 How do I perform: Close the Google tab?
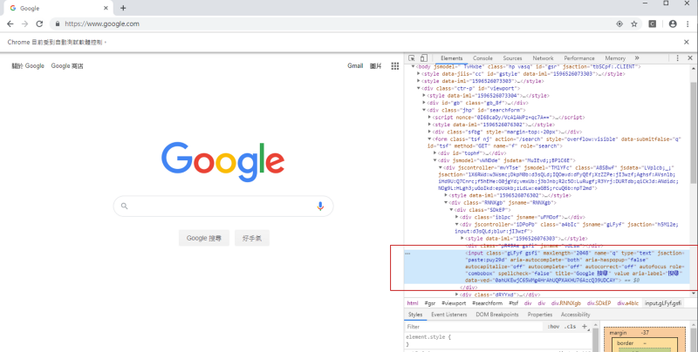tap(106, 8)
